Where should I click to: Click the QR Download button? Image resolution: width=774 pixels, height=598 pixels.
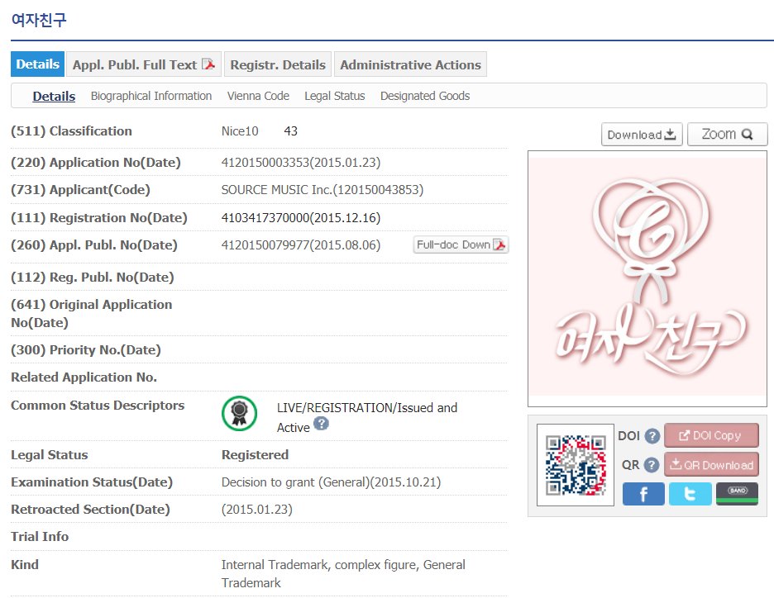click(711, 464)
